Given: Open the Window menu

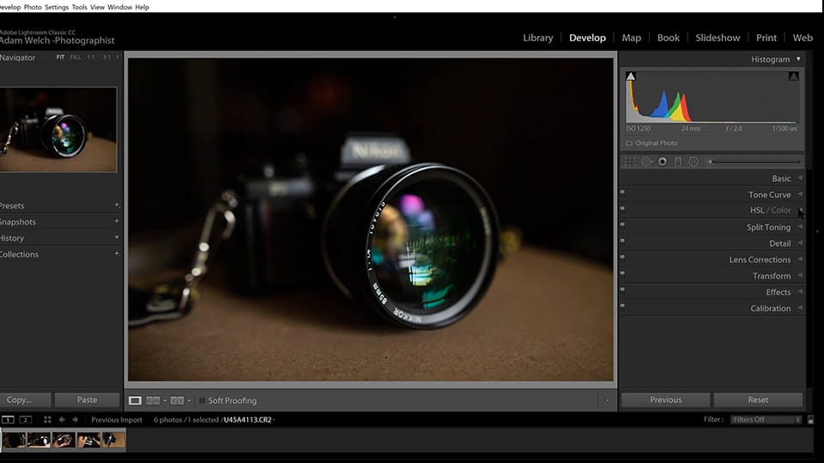Looking at the screenshot, I should pos(120,8).
